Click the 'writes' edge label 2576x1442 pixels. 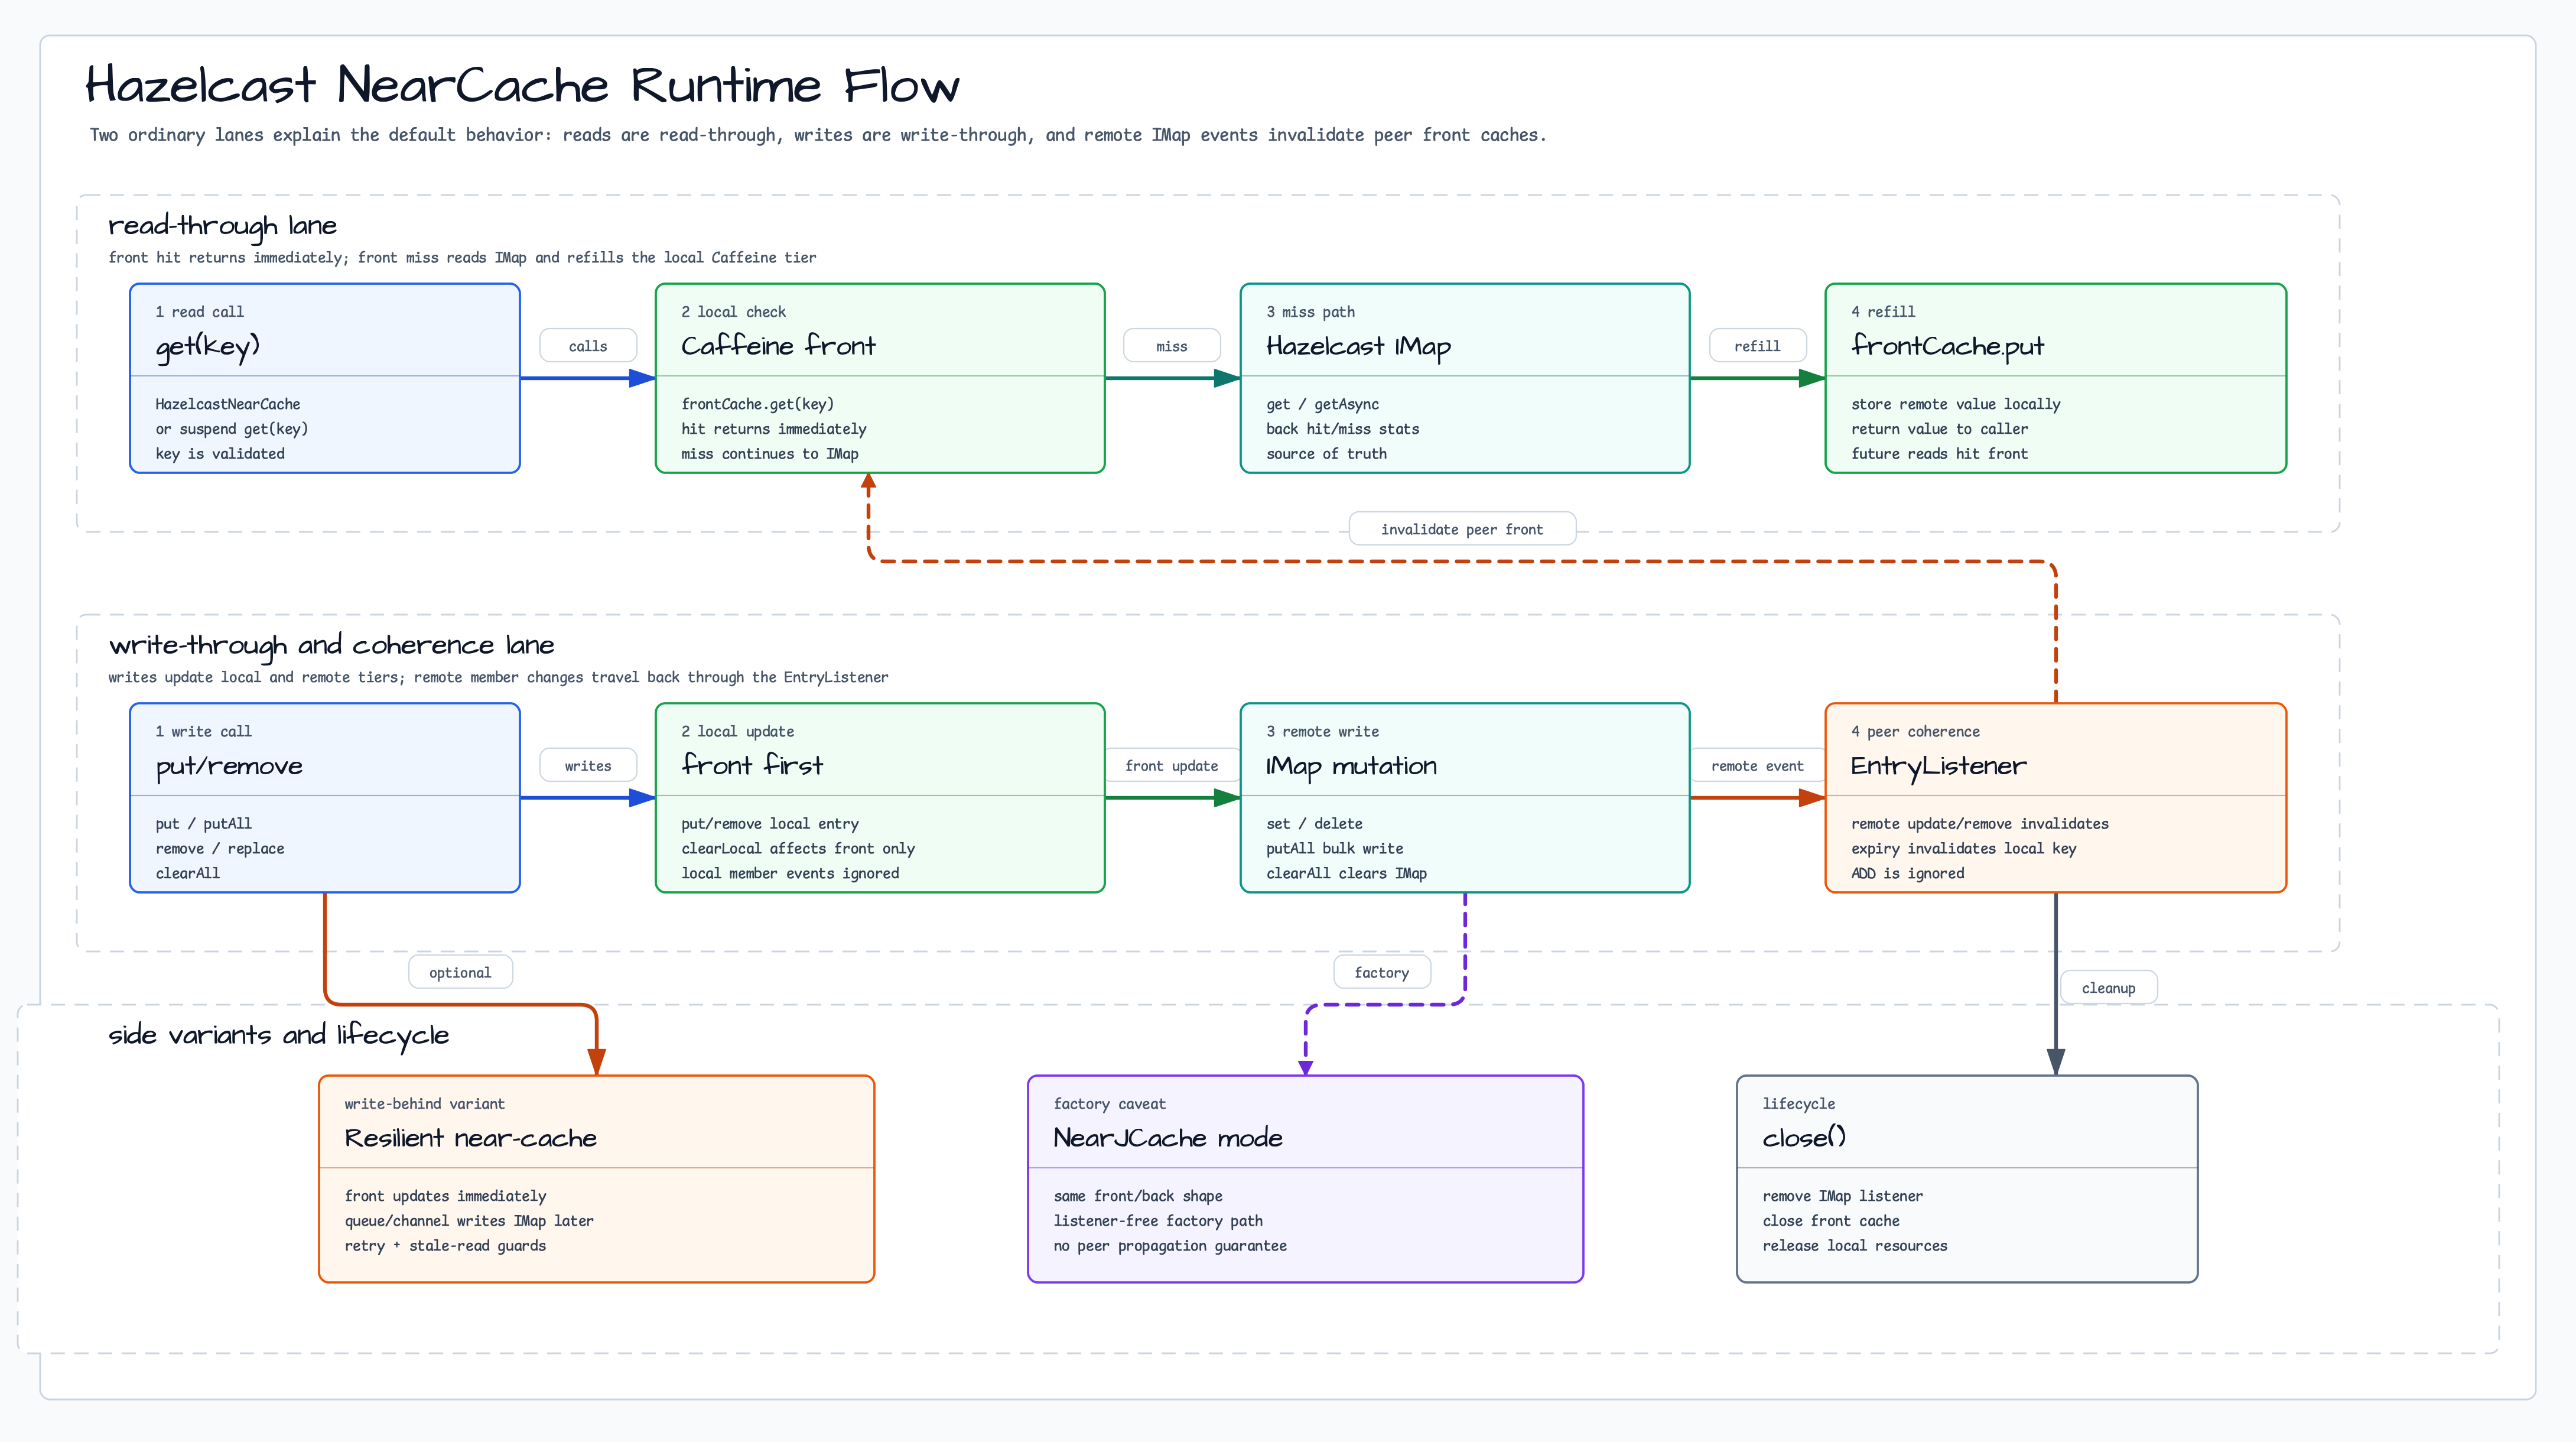(x=588, y=766)
